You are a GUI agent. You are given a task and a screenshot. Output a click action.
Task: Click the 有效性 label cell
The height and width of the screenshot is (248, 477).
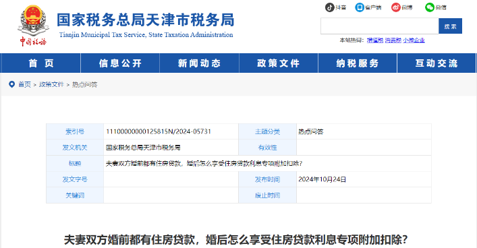click(x=267, y=148)
